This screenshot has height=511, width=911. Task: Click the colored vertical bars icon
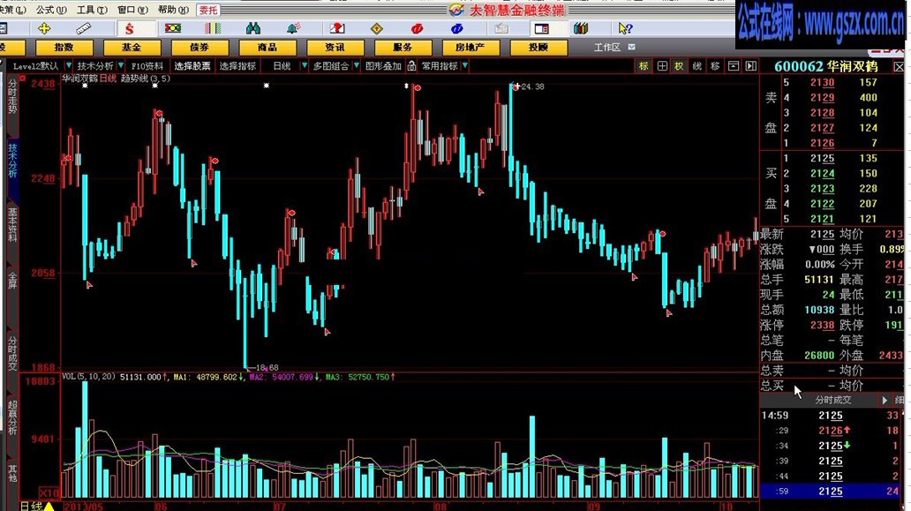(x=213, y=28)
